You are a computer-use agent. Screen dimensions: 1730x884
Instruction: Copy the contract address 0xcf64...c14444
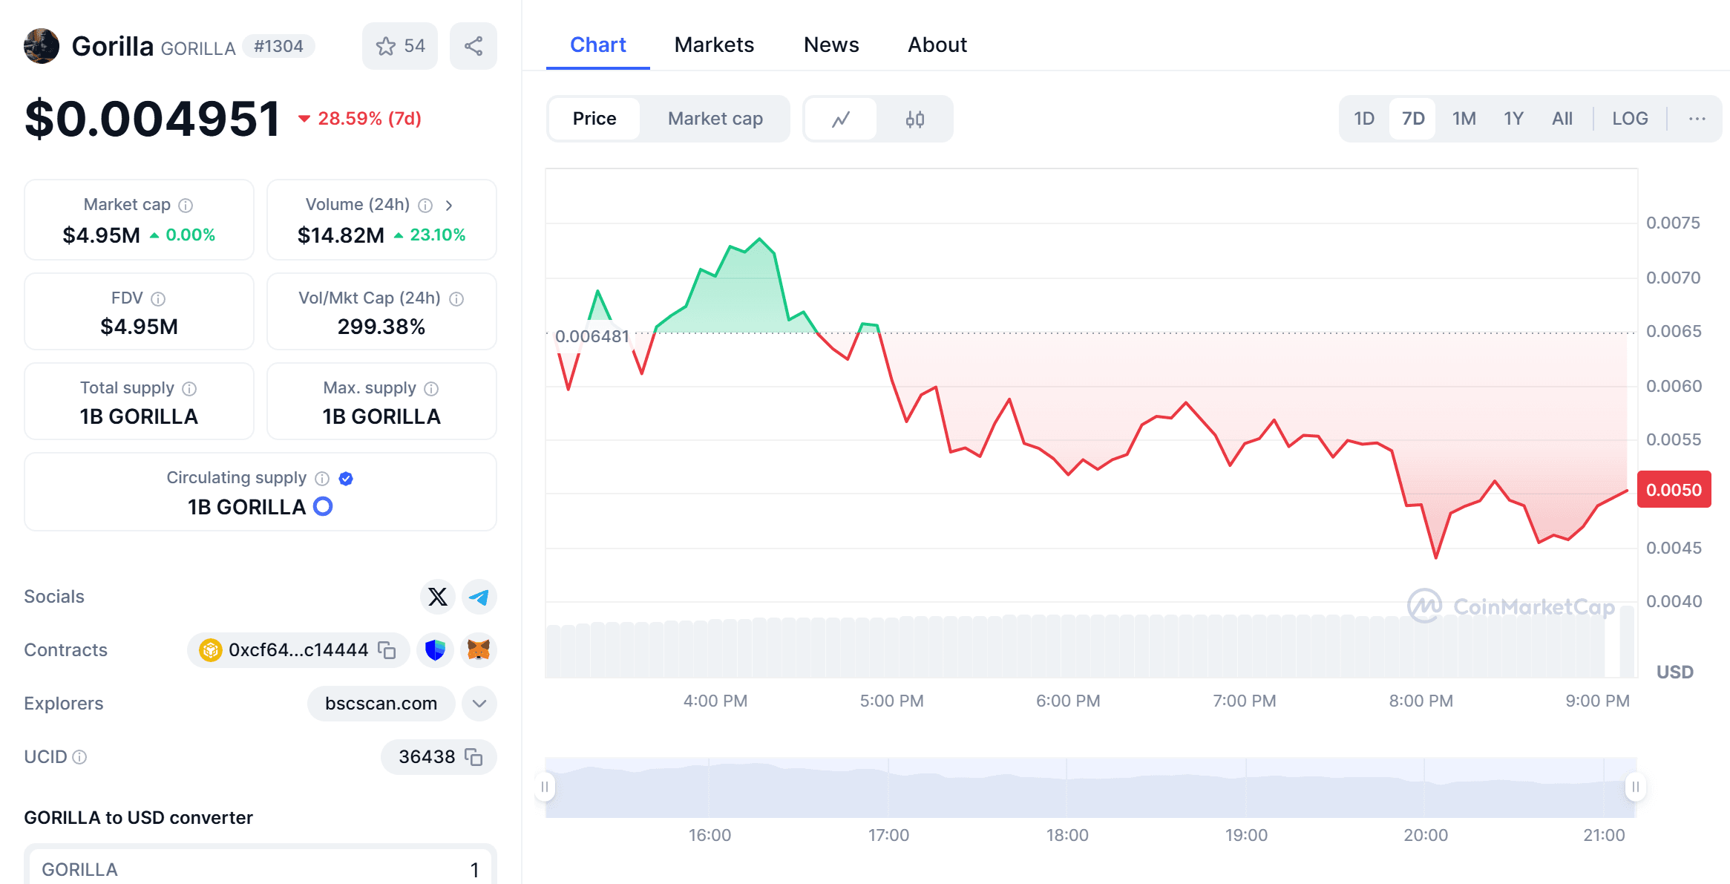[387, 650]
